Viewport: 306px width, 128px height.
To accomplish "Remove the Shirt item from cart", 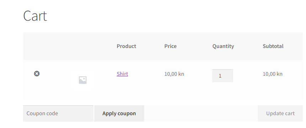I will coord(37,74).
